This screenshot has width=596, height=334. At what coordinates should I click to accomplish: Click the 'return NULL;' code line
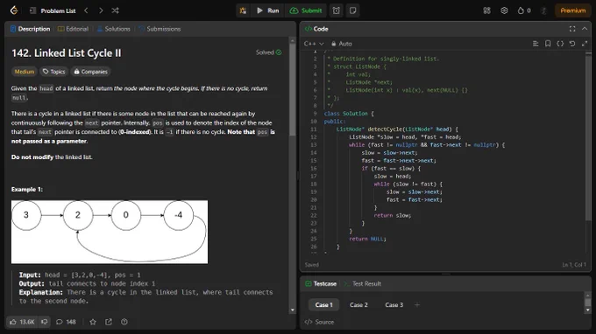(x=367, y=239)
